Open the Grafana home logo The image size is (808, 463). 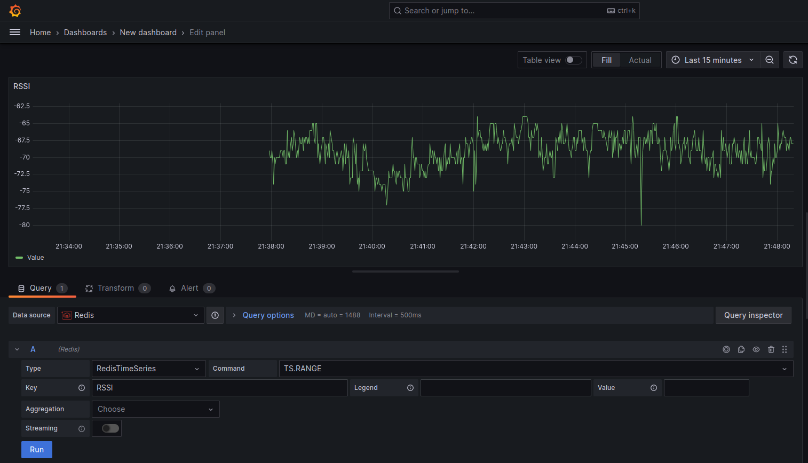point(15,10)
